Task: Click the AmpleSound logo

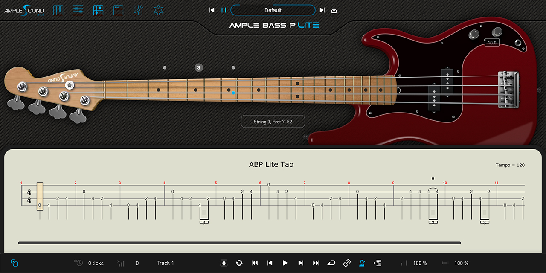Action: pyautogui.click(x=24, y=11)
